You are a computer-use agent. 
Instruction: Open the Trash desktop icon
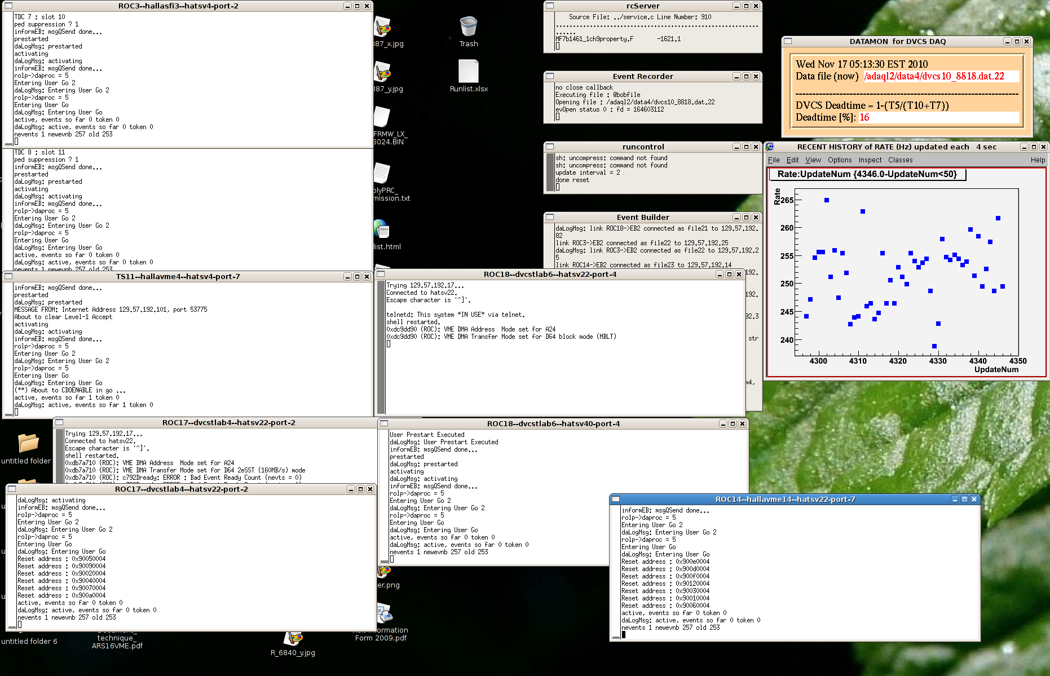coord(469,32)
